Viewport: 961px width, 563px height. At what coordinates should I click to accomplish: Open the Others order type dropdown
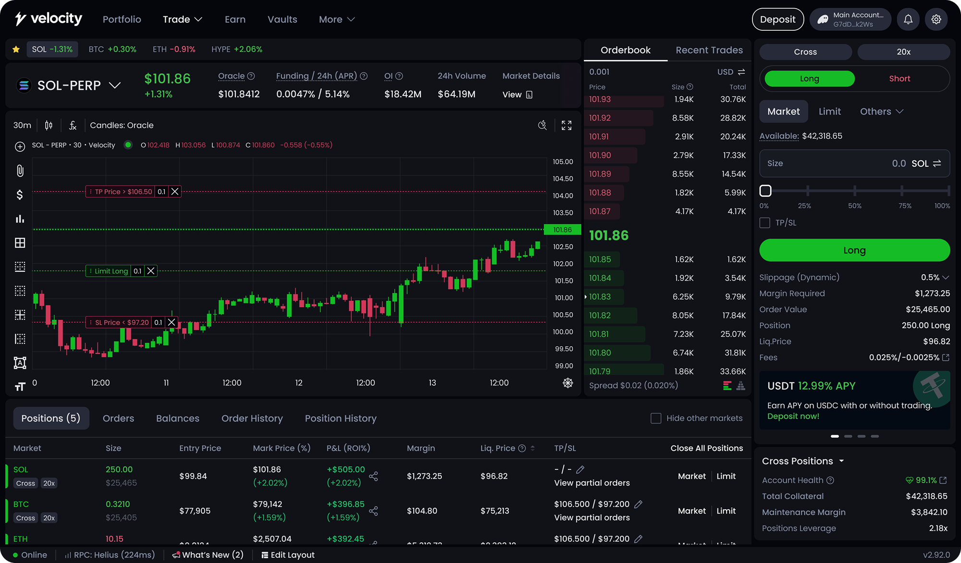coord(881,111)
